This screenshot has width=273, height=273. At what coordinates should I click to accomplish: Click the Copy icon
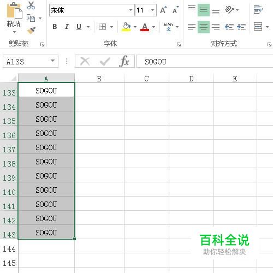point(31,18)
